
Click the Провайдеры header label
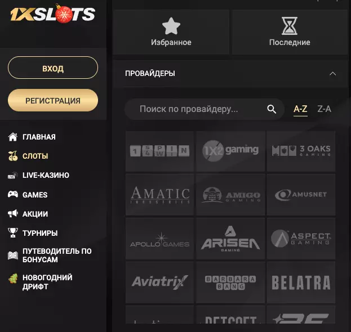point(150,73)
